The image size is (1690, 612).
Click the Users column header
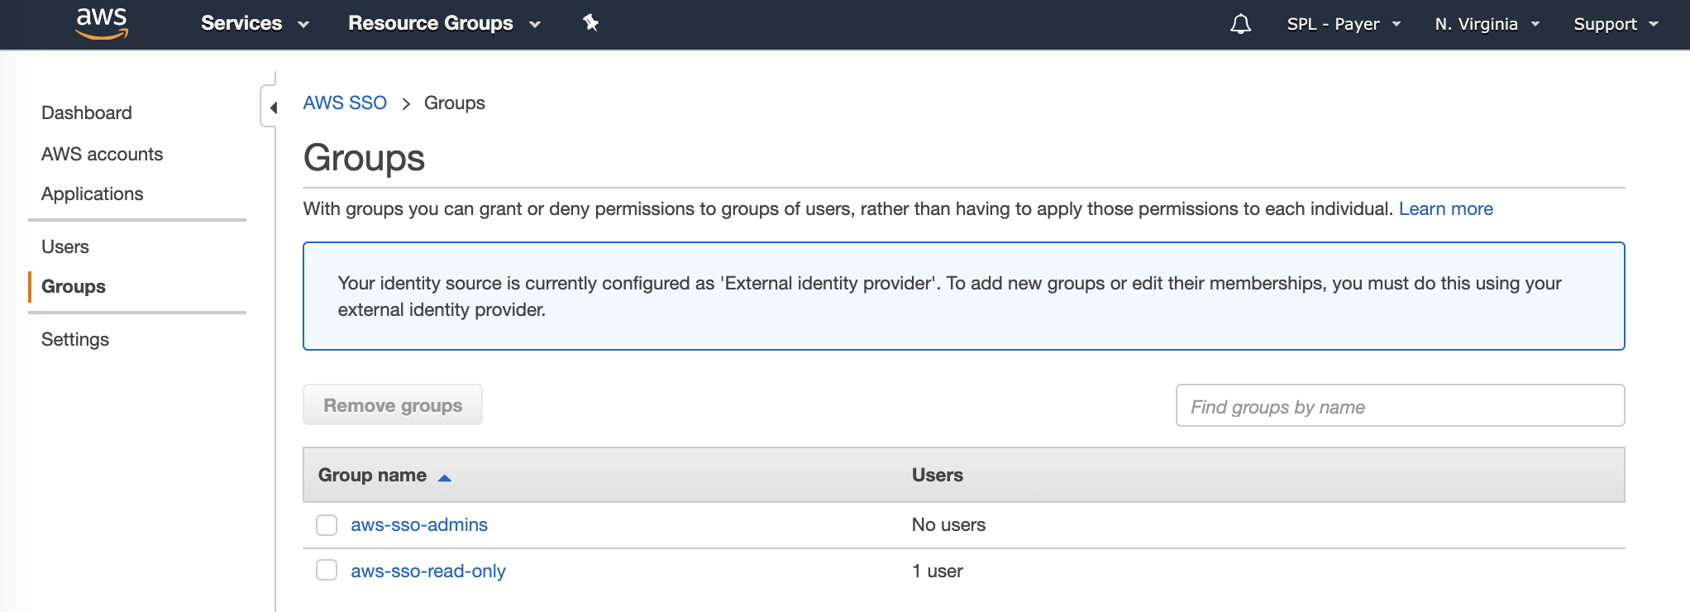[x=938, y=475]
